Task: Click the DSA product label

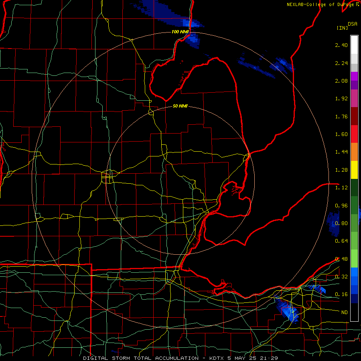Action: click(x=353, y=24)
